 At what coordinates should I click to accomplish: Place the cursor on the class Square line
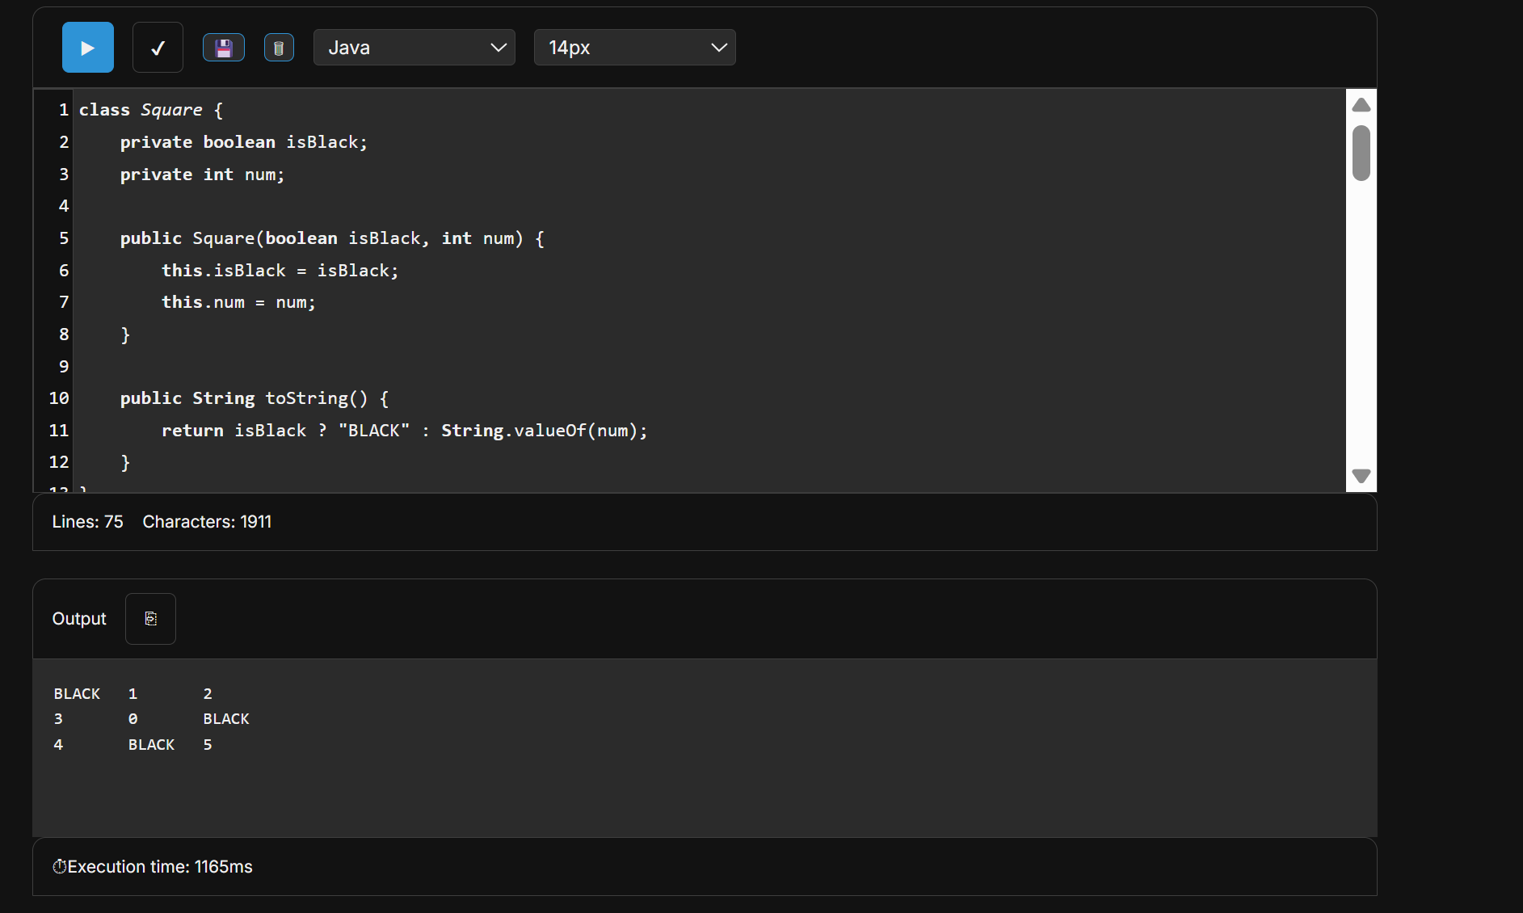pyautogui.click(x=151, y=110)
